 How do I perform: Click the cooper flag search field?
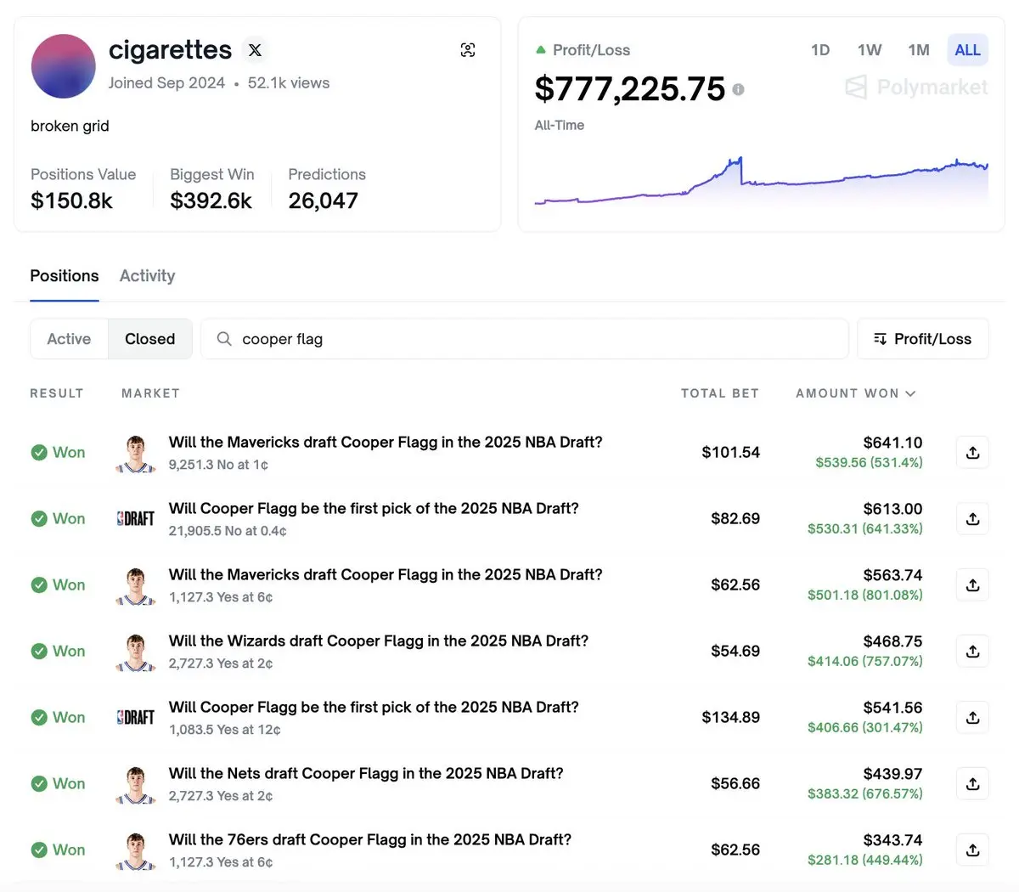[525, 339]
